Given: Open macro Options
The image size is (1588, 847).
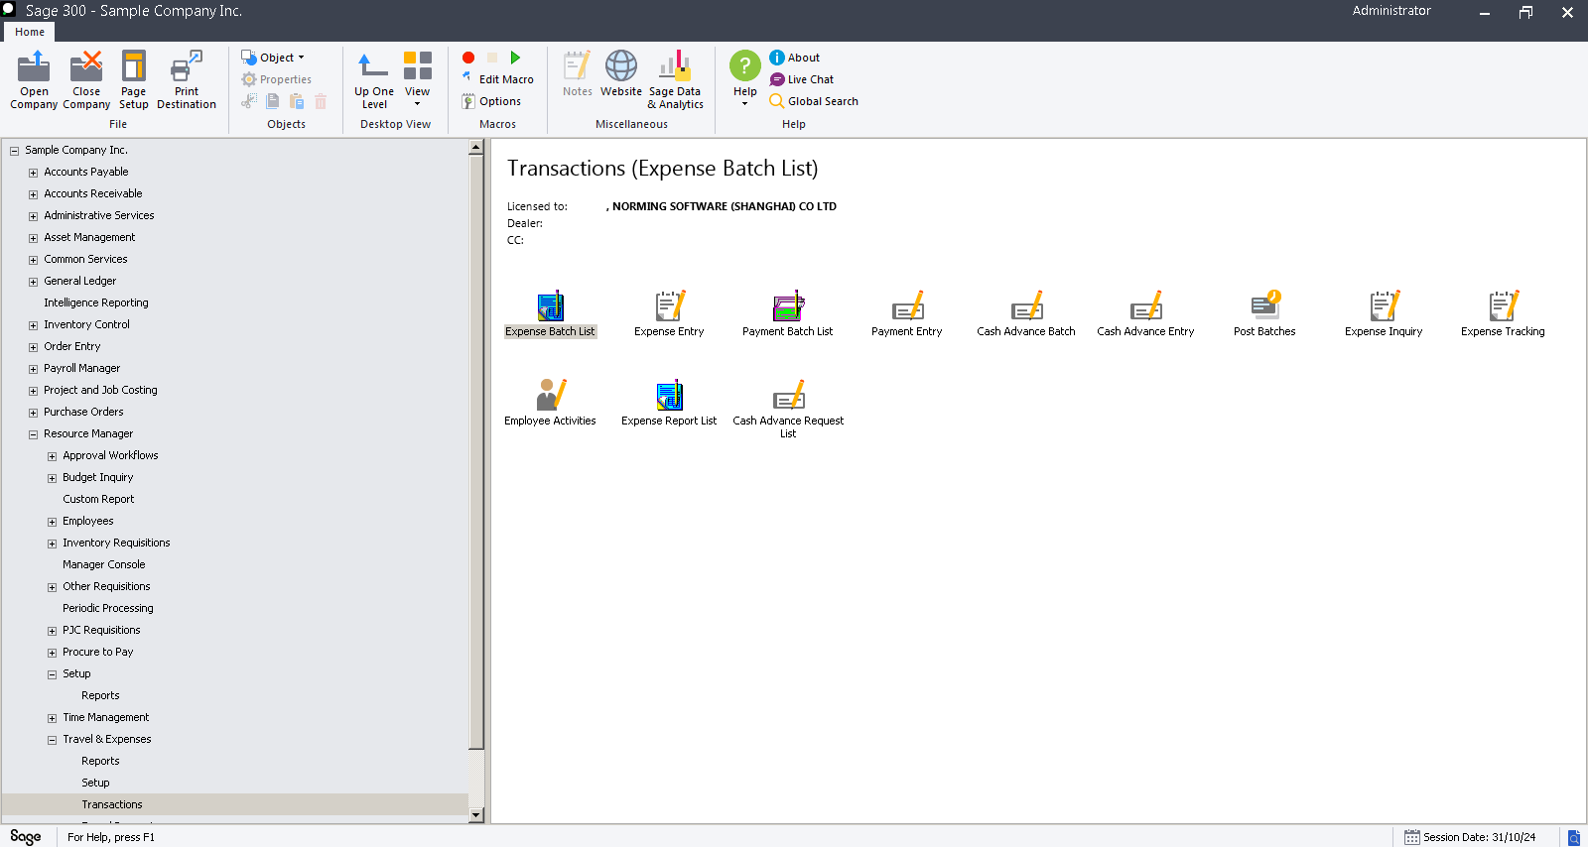Looking at the screenshot, I should [x=491, y=101].
